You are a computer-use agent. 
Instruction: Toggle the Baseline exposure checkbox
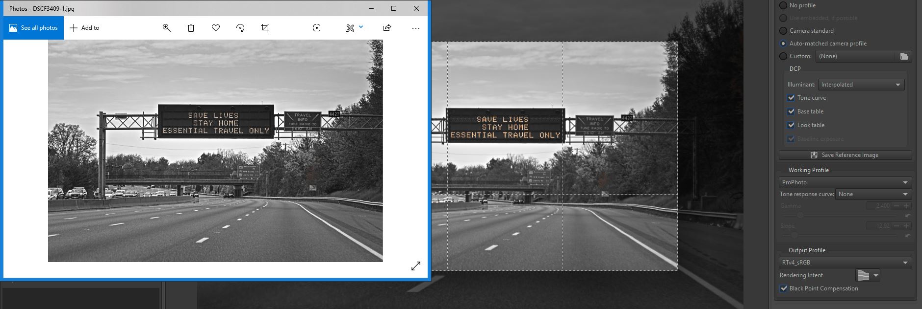pyautogui.click(x=791, y=139)
